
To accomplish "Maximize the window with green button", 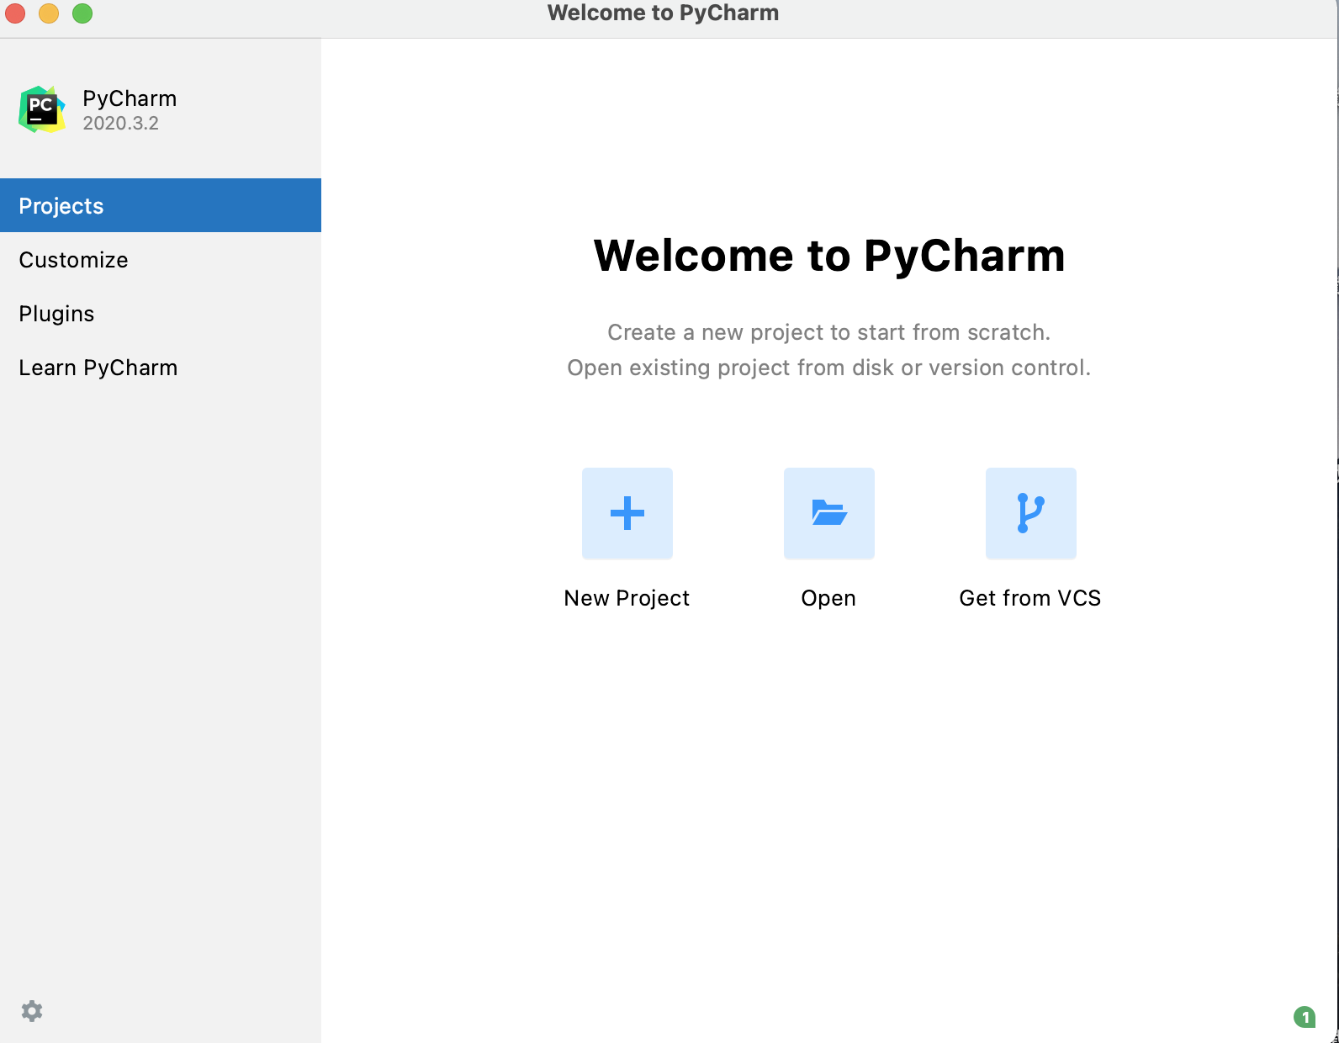I will point(82,13).
